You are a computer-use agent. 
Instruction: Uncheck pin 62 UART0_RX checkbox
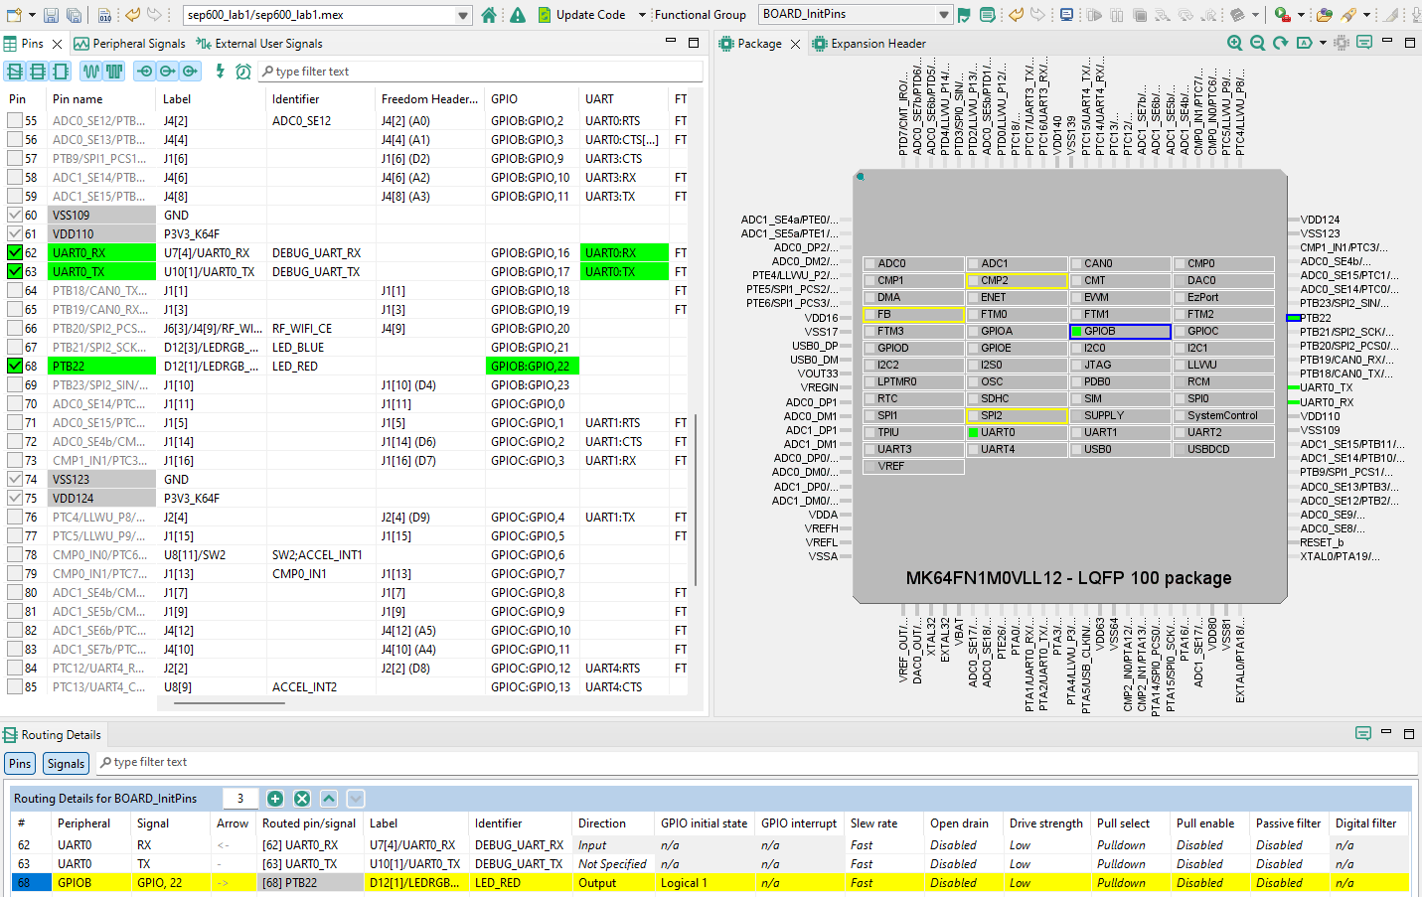click(14, 251)
